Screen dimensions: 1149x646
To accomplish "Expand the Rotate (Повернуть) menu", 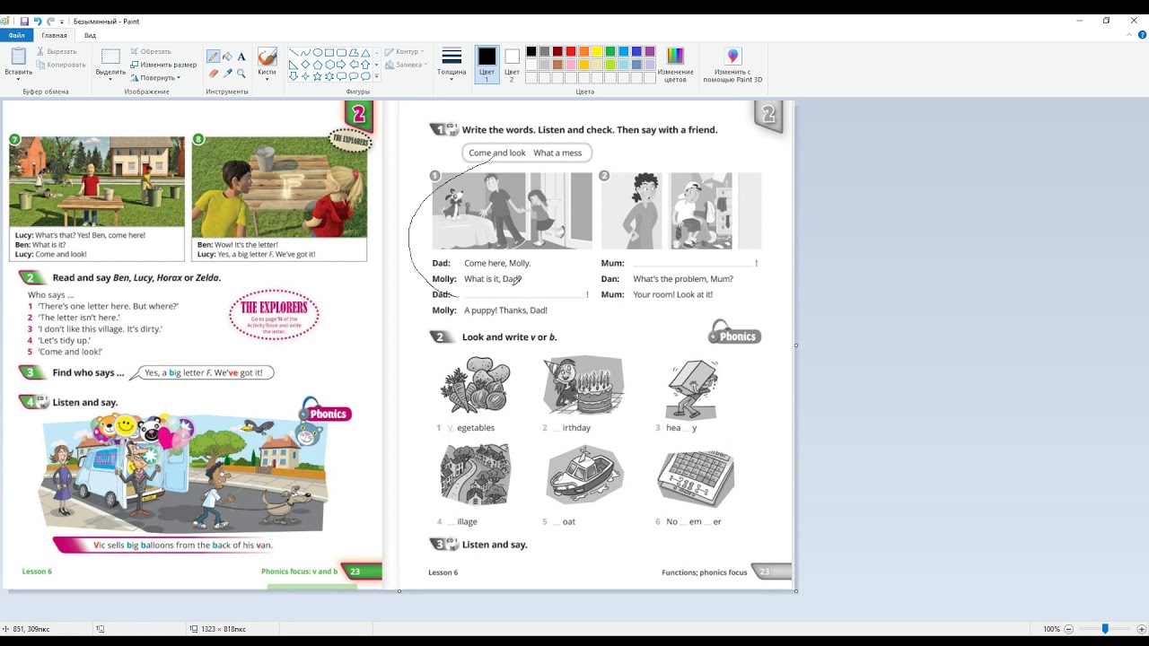I will pyautogui.click(x=155, y=77).
